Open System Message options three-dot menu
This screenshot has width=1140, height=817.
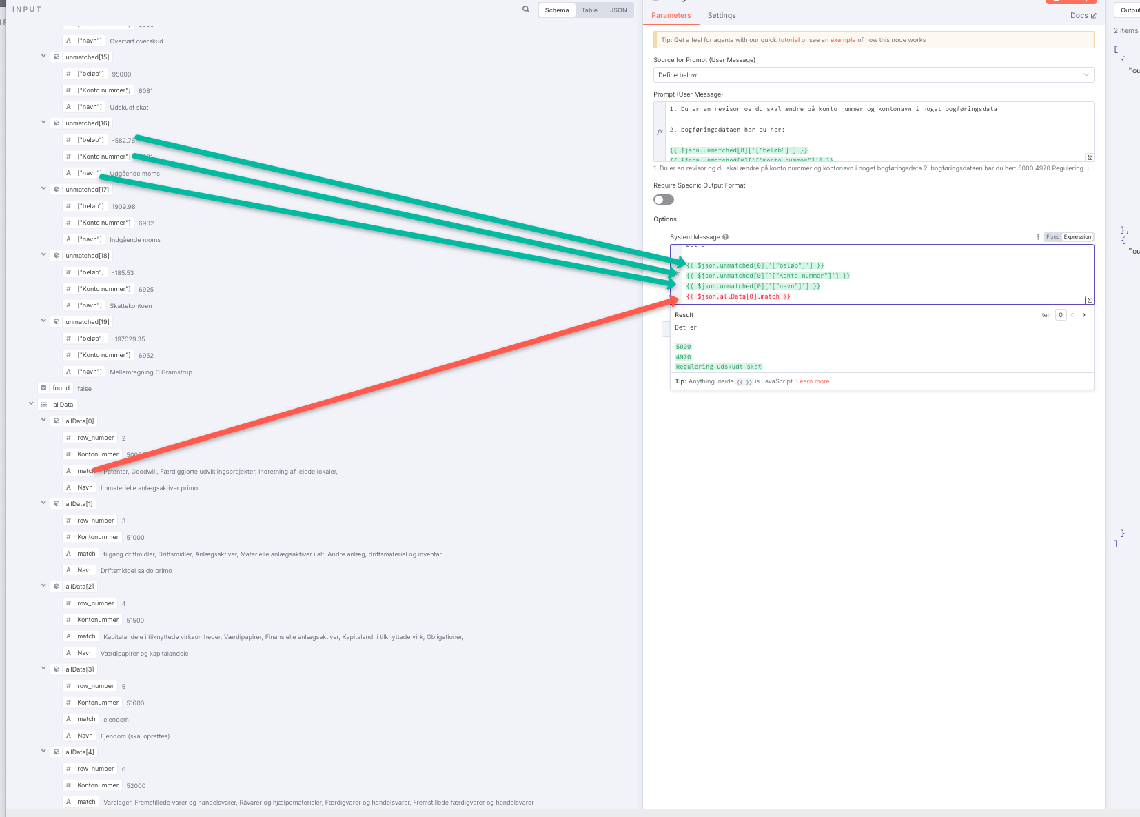click(x=1038, y=236)
